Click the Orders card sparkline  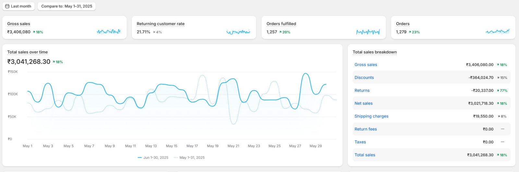point(497,32)
